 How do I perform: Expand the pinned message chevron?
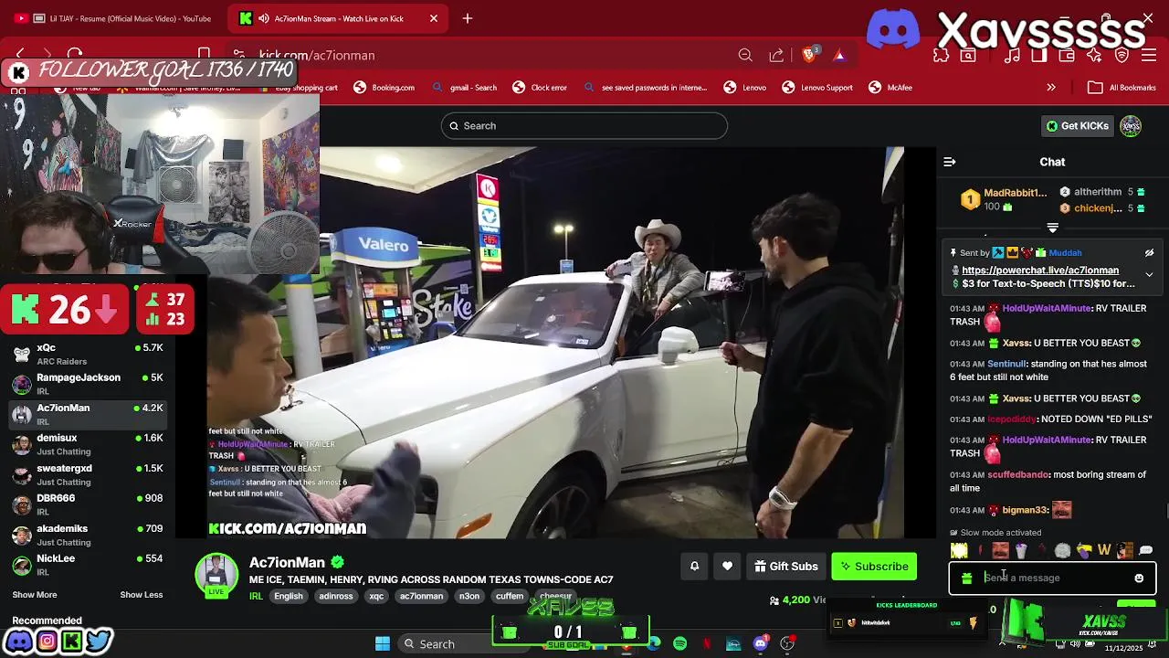(1149, 274)
